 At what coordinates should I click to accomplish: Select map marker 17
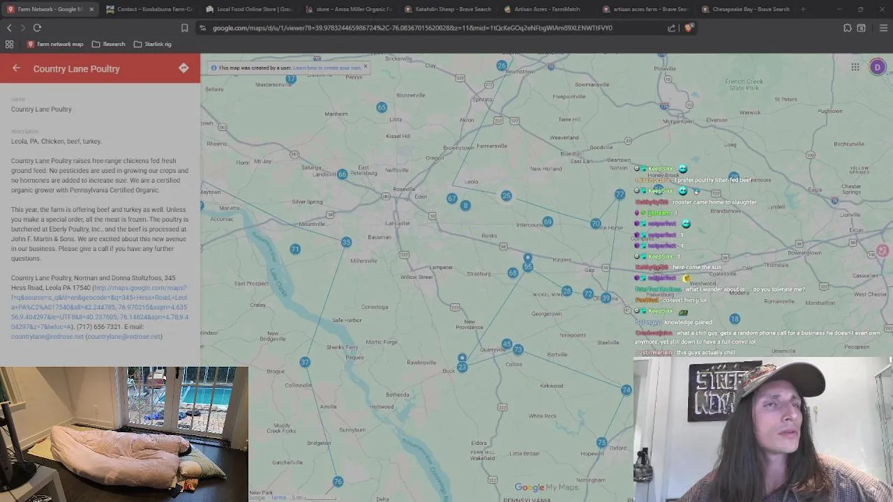[291, 79]
